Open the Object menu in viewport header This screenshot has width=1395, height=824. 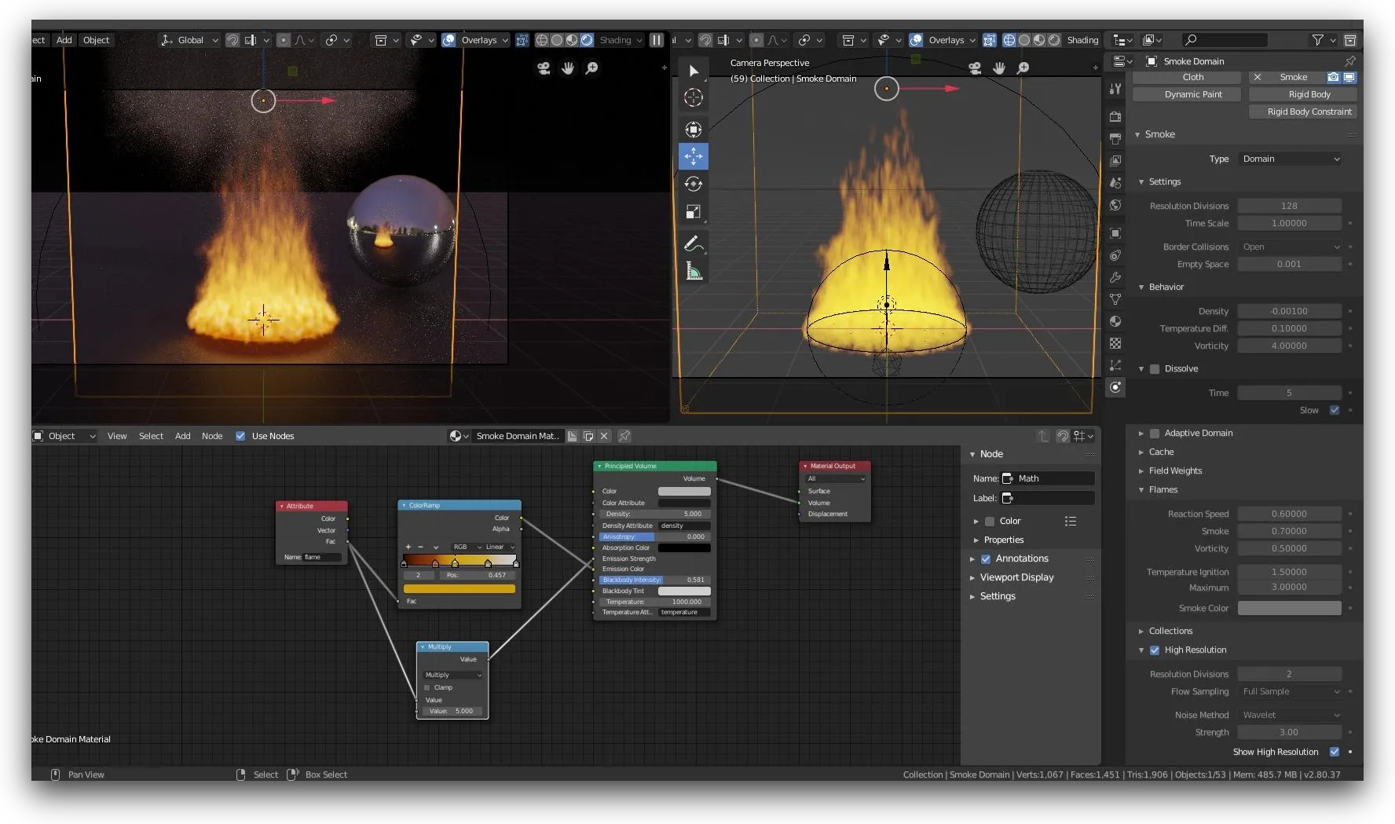96,40
